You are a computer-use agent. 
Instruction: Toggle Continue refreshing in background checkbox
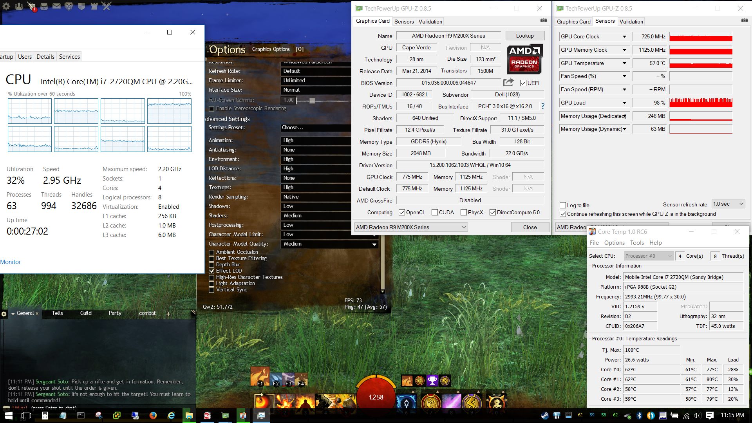(563, 214)
